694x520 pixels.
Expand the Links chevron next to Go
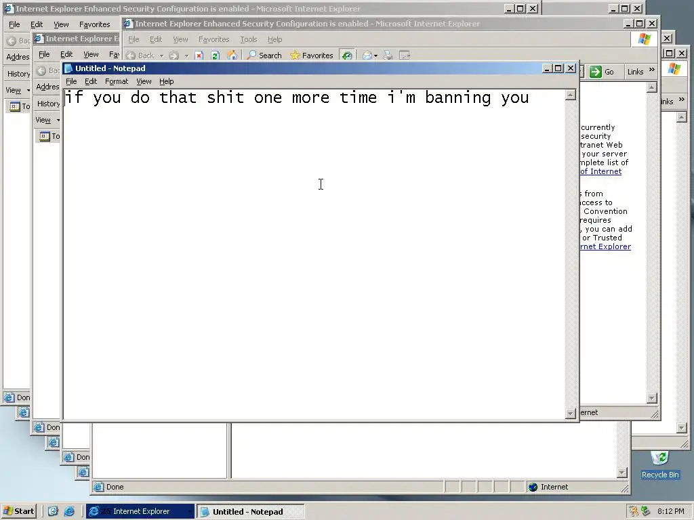651,70
